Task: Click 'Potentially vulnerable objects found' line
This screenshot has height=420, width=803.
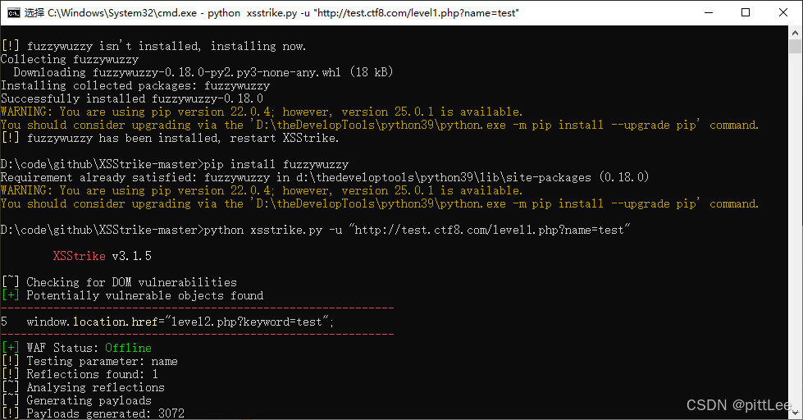Action: [x=133, y=295]
